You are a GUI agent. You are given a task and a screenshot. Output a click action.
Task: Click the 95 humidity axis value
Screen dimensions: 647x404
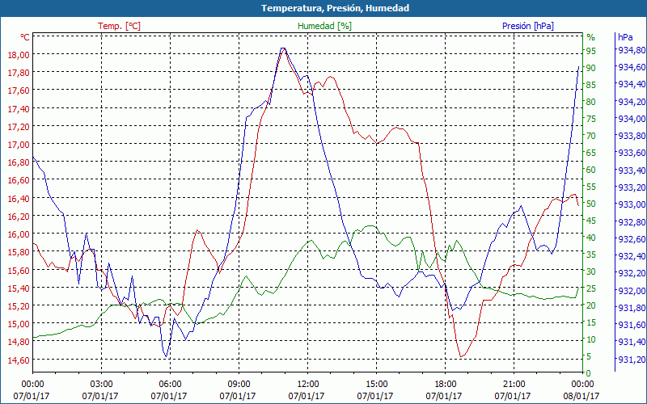[591, 51]
